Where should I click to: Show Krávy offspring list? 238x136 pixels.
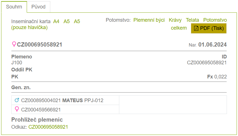(175, 20)
